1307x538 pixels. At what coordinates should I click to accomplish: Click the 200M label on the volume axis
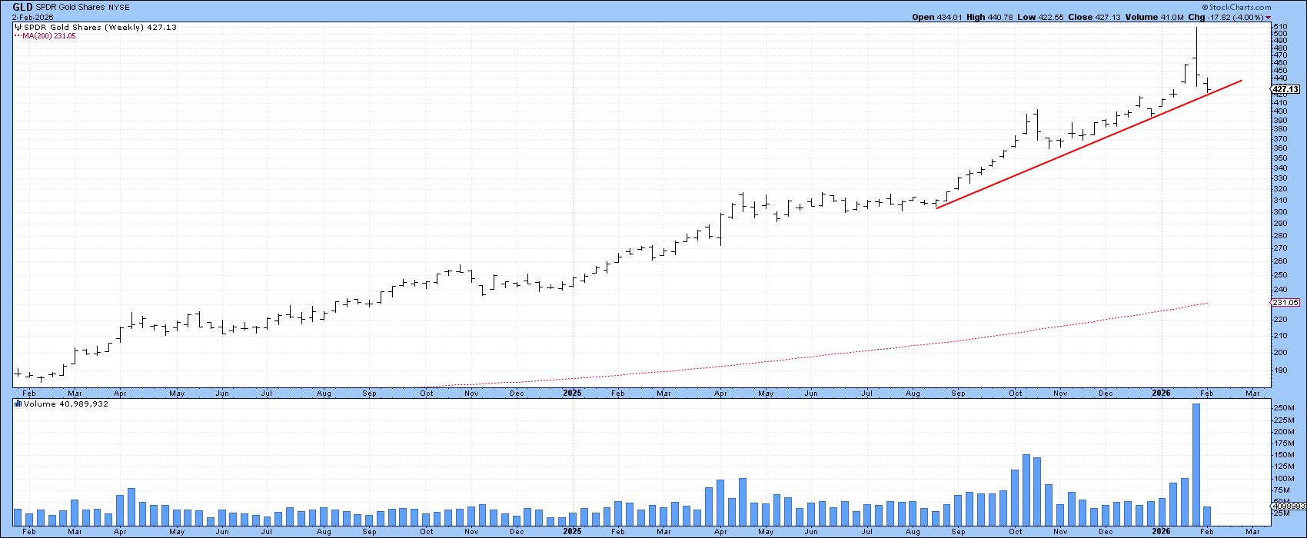[1283, 432]
